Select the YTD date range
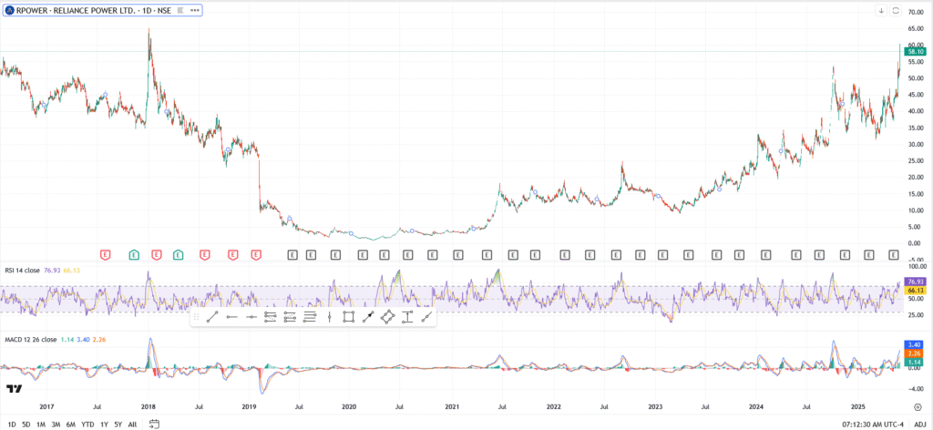 87,424
